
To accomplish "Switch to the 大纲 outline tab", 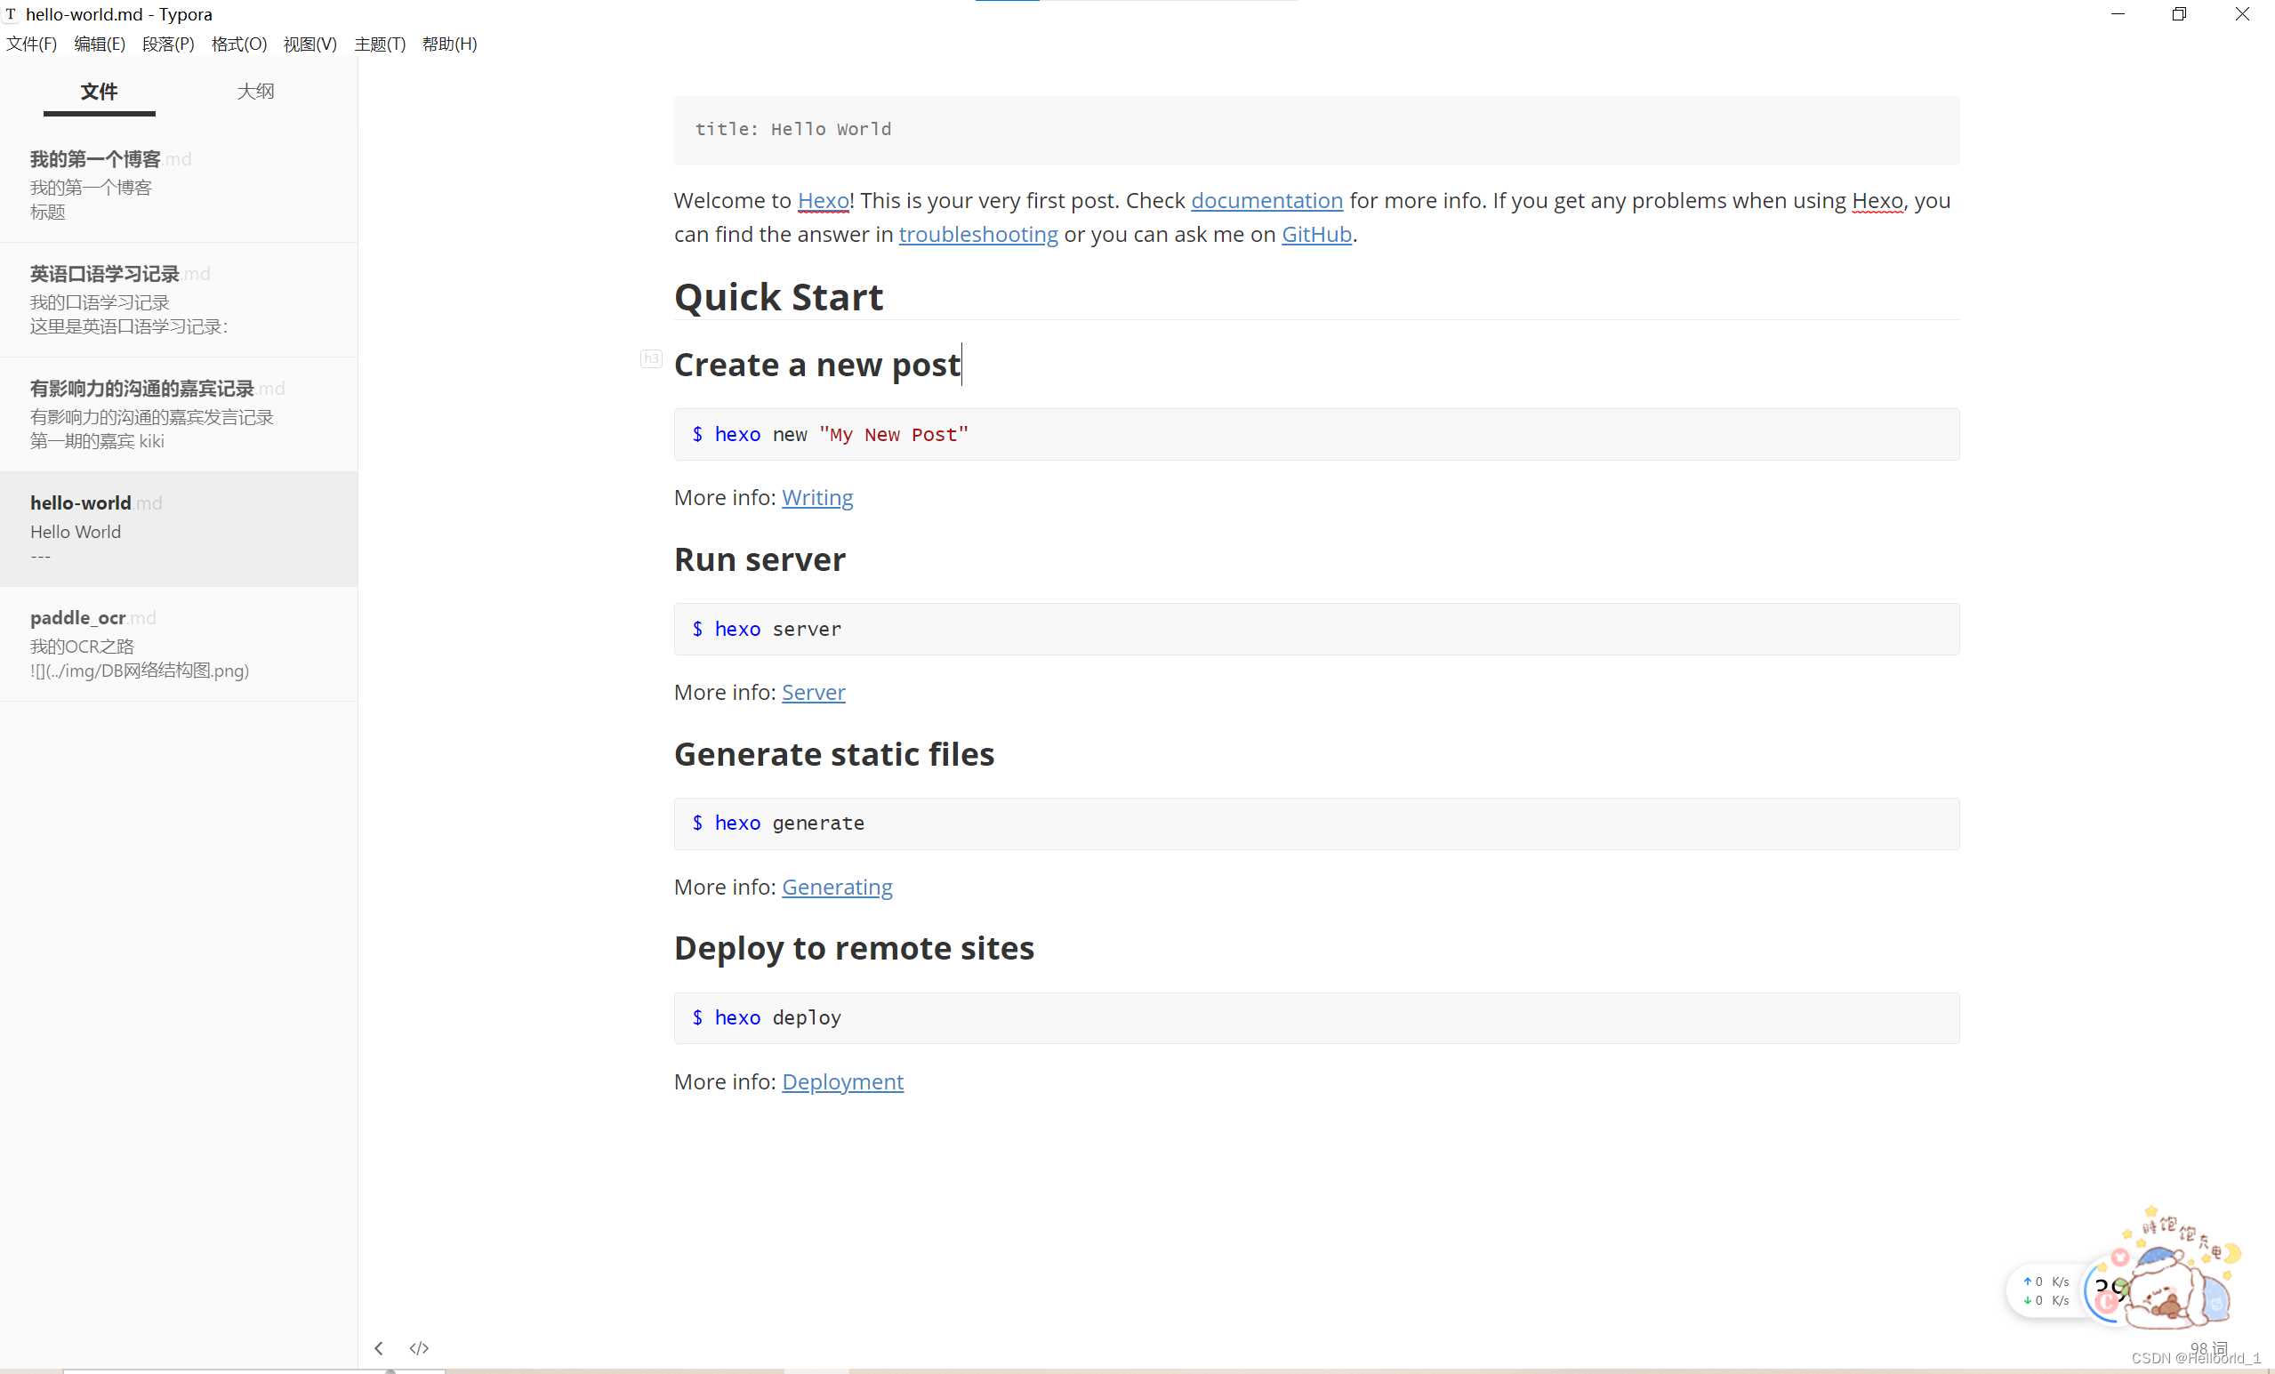I will pos(255,92).
